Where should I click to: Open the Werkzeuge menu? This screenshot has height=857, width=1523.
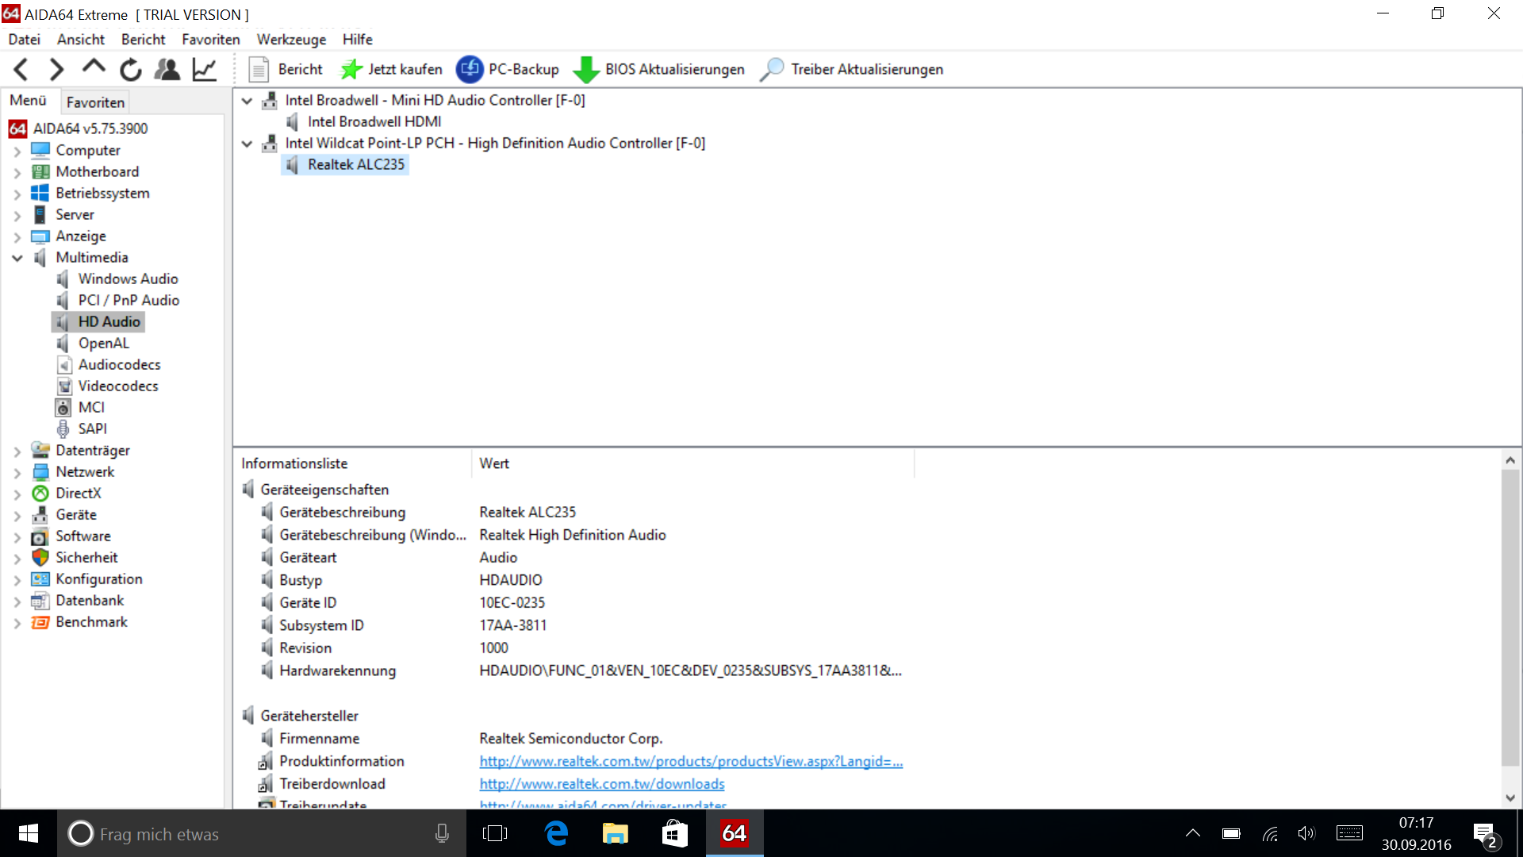[x=291, y=40]
